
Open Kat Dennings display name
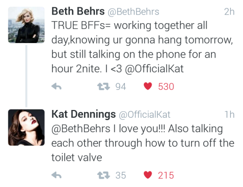click(x=84, y=114)
